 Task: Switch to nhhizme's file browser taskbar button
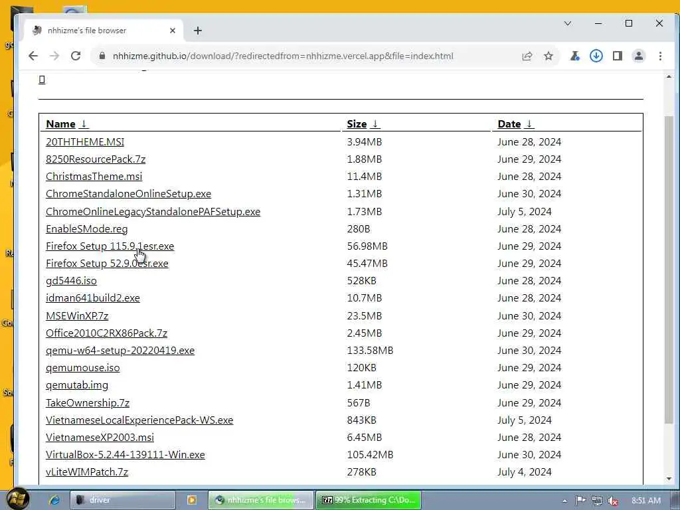click(260, 500)
